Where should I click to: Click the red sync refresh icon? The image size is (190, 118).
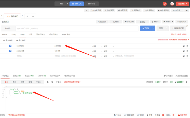click(x=165, y=4)
